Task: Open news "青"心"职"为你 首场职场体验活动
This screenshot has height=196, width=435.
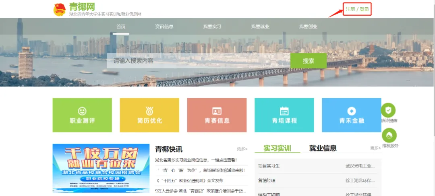Action: [x=201, y=170]
